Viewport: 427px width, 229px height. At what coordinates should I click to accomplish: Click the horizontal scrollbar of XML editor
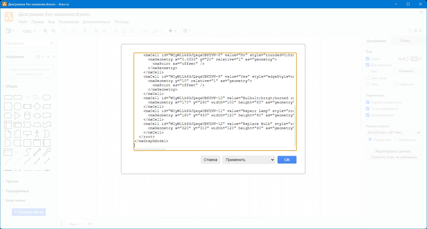(x=150, y=149)
